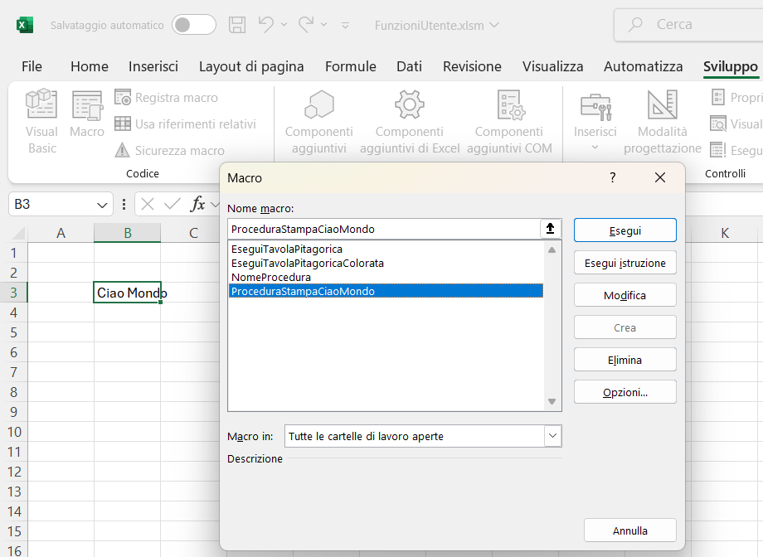This screenshot has width=763, height=557.
Task: Click the Undo arrow icon
Action: pyautogui.click(x=265, y=25)
